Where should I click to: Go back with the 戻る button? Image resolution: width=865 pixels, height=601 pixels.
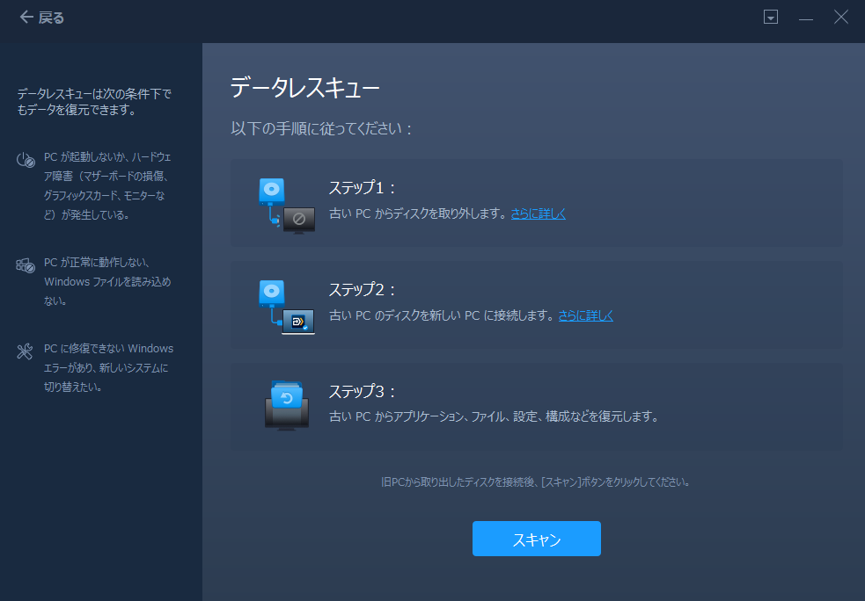tap(42, 18)
